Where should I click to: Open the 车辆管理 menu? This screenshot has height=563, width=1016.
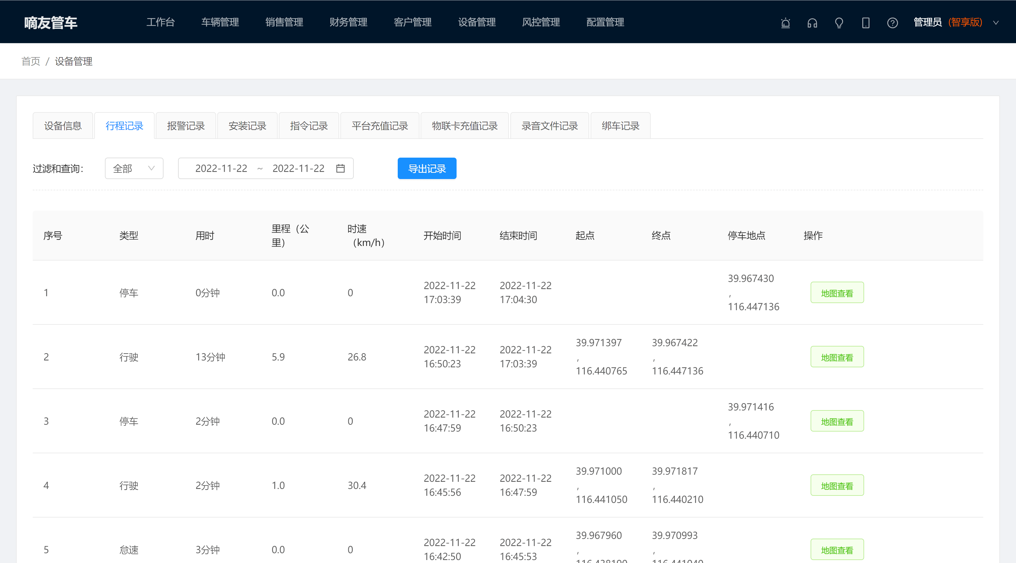(x=220, y=22)
